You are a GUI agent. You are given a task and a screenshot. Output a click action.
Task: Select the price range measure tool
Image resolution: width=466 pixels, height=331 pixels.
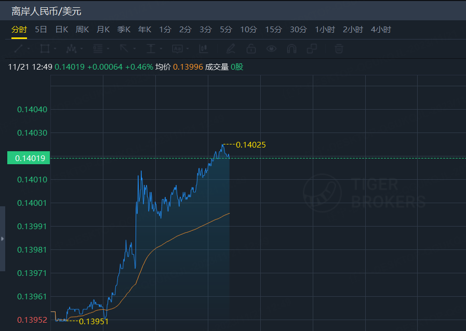click(x=151, y=48)
